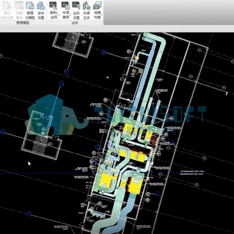Open 坐标设置 settings with wrench icon

[76, 10]
